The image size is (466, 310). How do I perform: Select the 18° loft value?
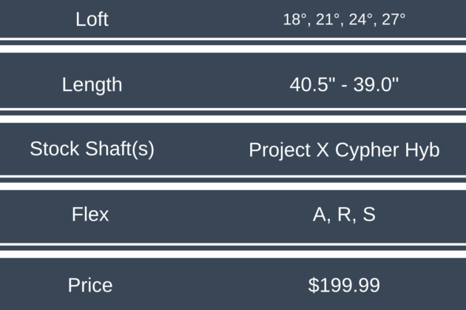coord(294,20)
